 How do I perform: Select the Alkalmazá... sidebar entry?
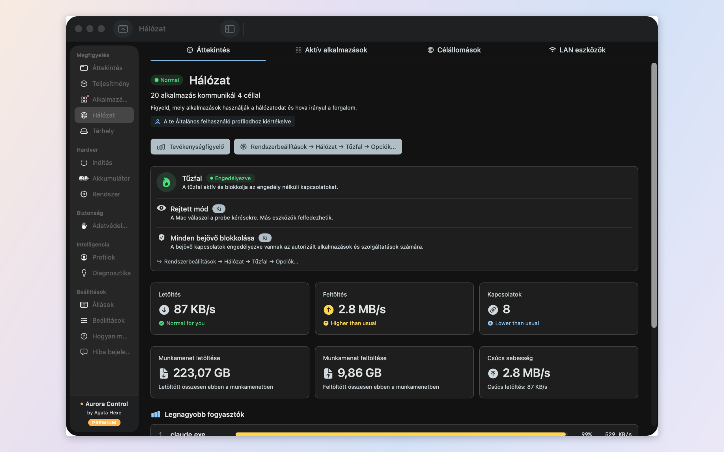click(104, 99)
